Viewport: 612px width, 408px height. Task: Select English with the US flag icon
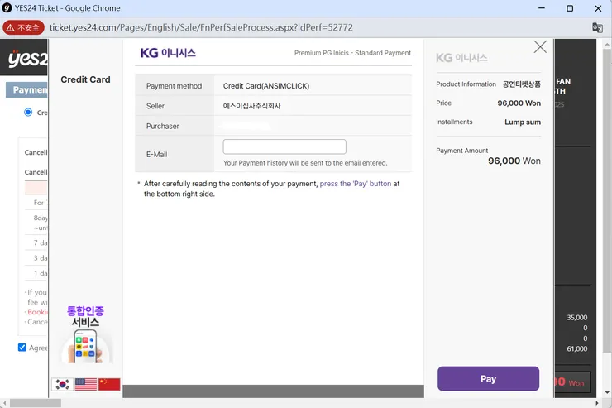coord(86,384)
